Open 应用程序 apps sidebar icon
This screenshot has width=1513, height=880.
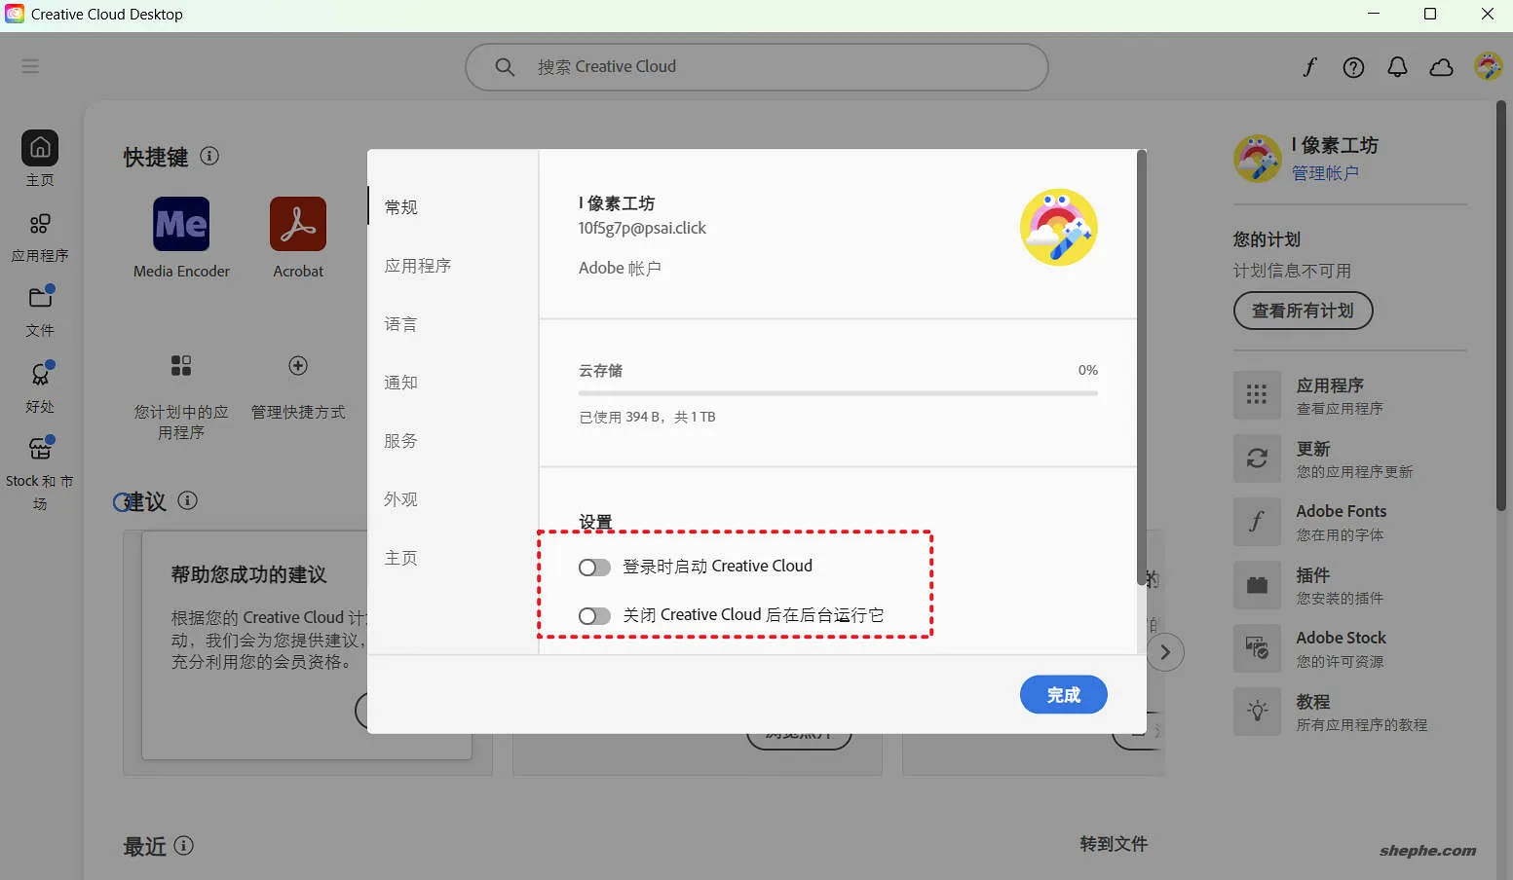click(40, 224)
